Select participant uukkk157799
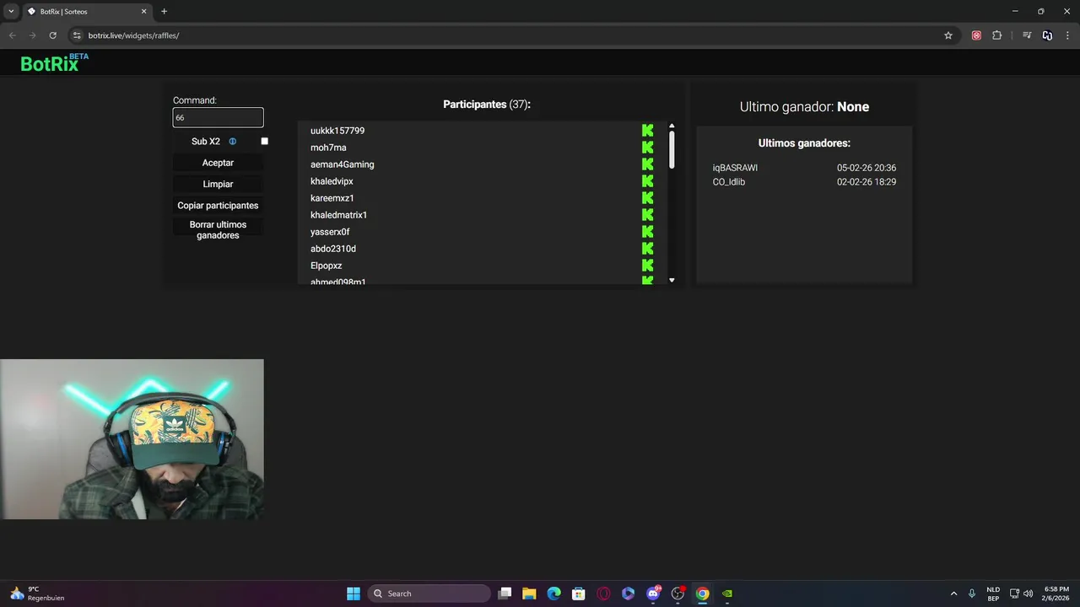Viewport: 1080px width, 607px height. pos(337,131)
